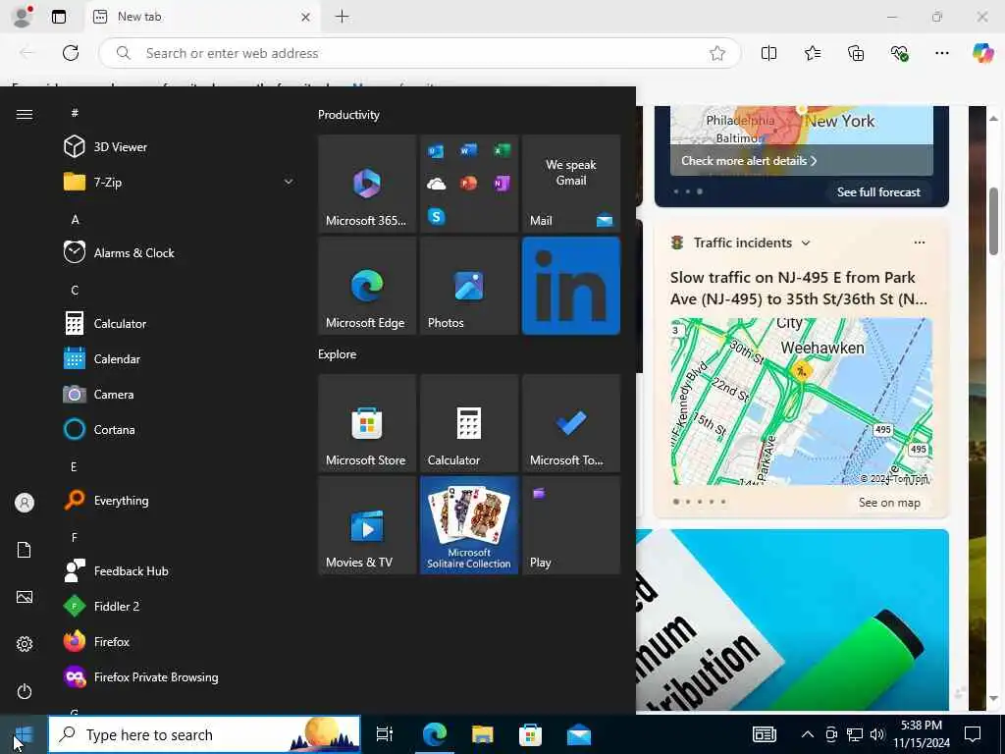The width and height of the screenshot is (1005, 754).
Task: Open the Microsoft Edge tile
Action: (x=367, y=286)
